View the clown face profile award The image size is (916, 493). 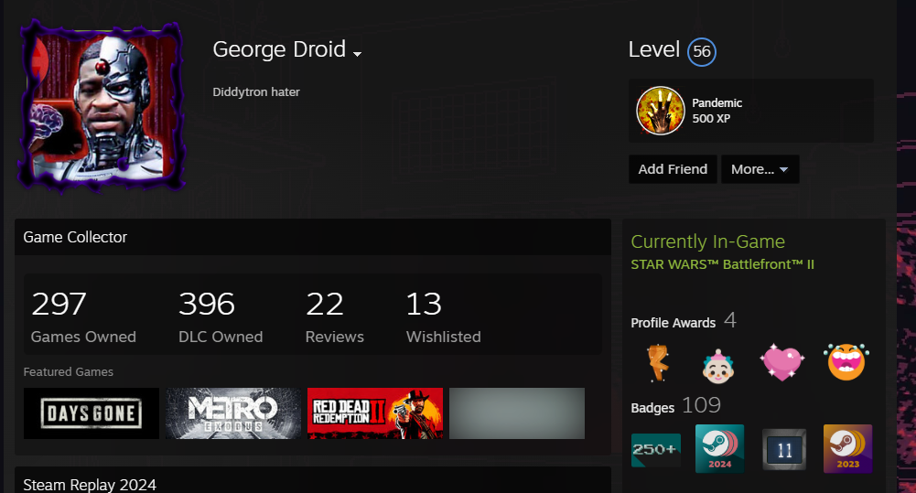[718, 366]
